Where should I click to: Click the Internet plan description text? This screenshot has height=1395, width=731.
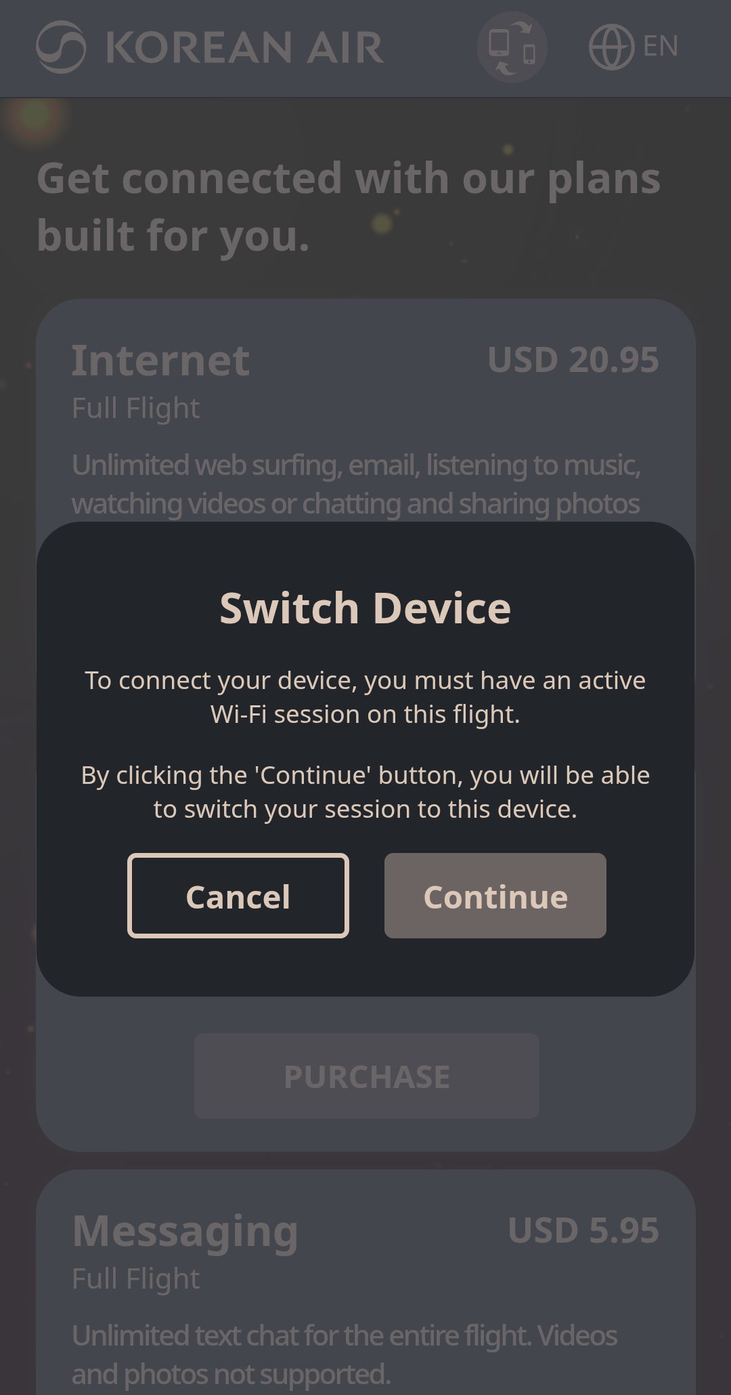tap(357, 484)
